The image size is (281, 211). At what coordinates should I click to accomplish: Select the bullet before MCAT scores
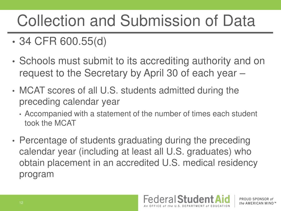point(13,91)
